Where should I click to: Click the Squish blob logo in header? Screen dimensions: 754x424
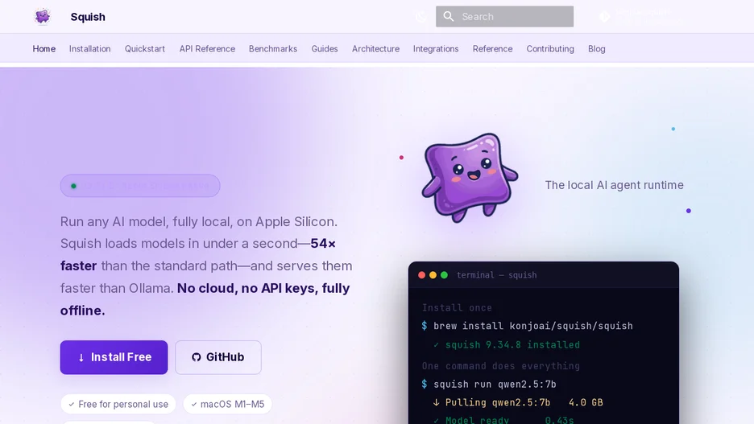point(43,16)
